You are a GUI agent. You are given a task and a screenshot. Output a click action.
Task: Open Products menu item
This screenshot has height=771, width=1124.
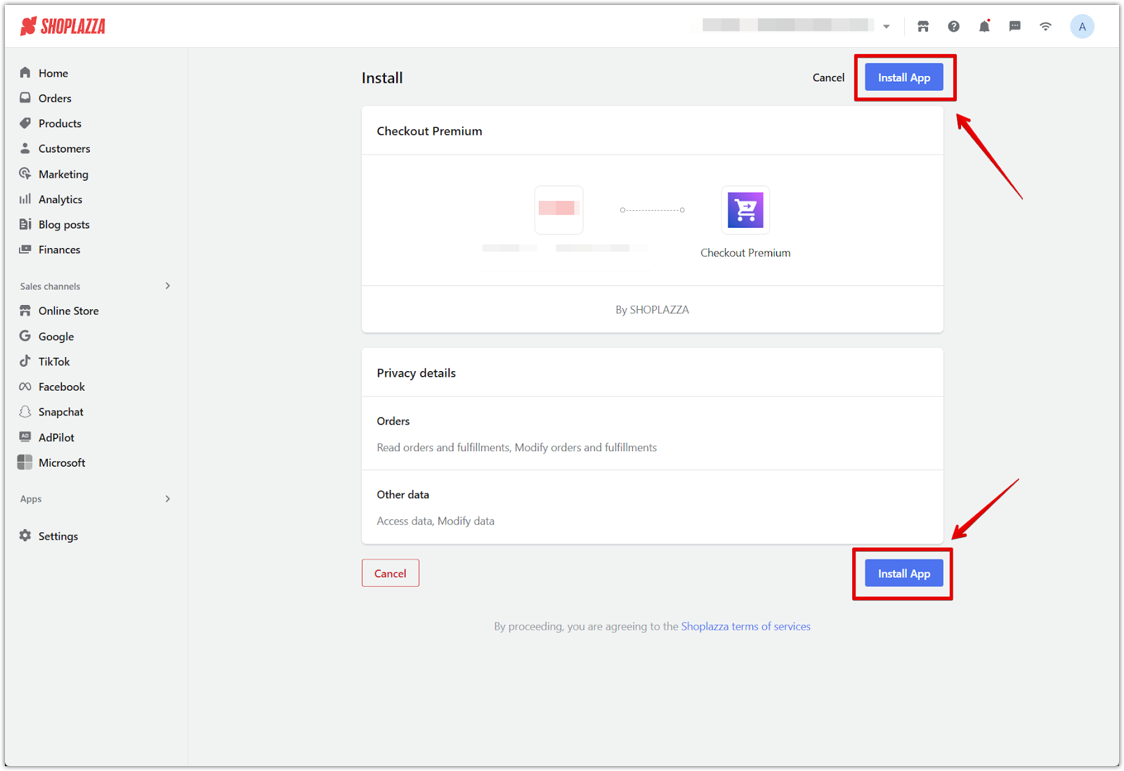click(60, 124)
